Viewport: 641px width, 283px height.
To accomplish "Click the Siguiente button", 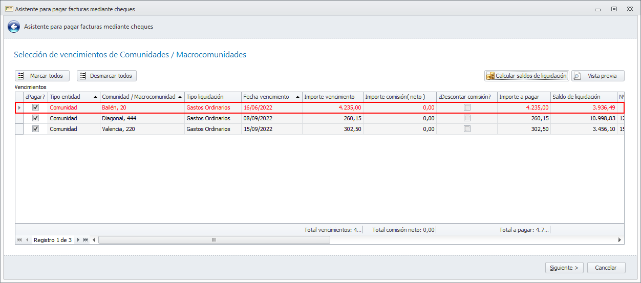I will click(x=564, y=268).
